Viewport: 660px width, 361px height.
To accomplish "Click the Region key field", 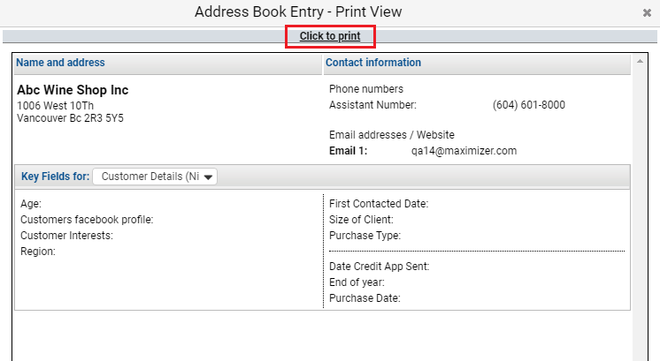I will click(38, 252).
